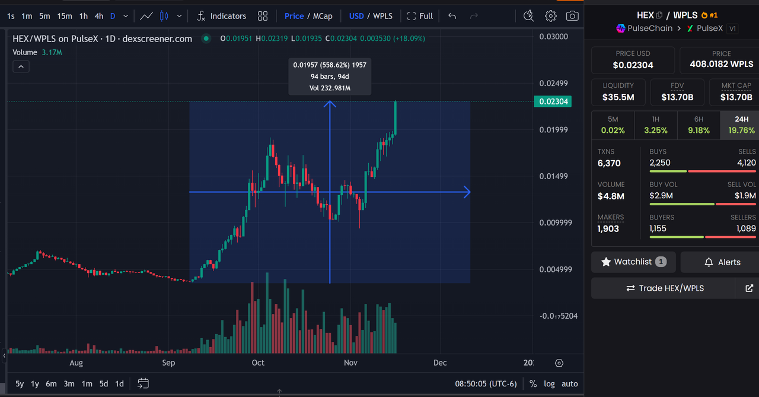Click the FDV $13.70B box

click(x=677, y=92)
